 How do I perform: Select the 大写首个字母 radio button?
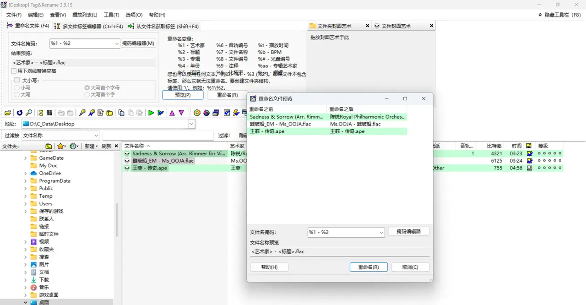87,87
